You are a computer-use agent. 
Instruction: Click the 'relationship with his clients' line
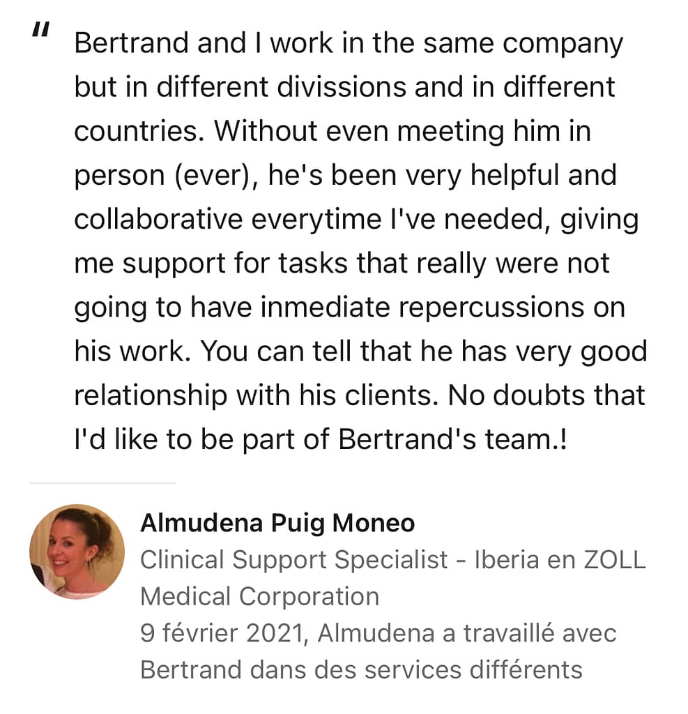click(x=360, y=396)
